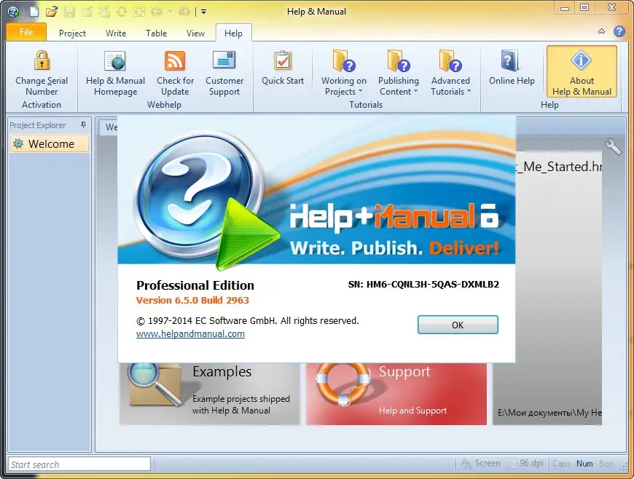Viewport: 634px width, 479px height.
Task: Click the Version 6.5.0 Build 2963 text
Action: pos(192,301)
